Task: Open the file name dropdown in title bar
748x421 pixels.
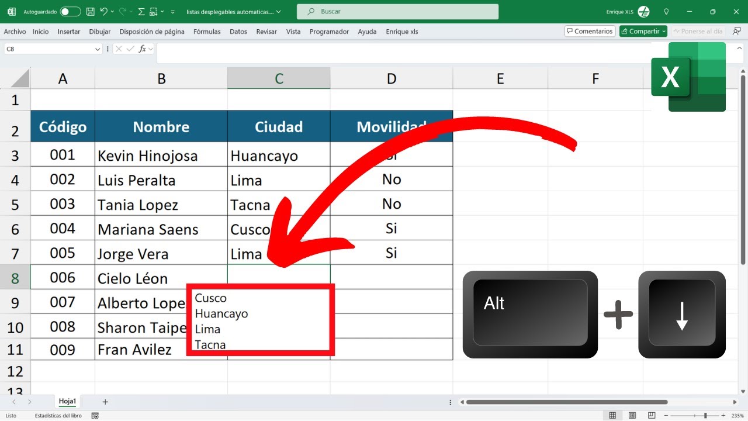Action: (278, 12)
